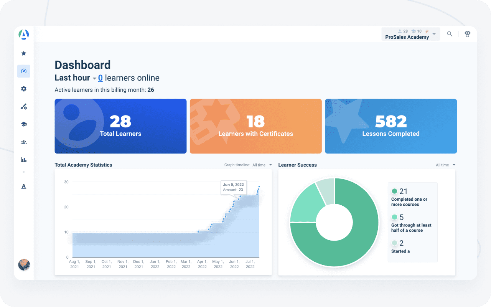Screen dimensions: 491x307
Task: Click the Learners with Certificates card
Action: pyautogui.click(x=255, y=126)
